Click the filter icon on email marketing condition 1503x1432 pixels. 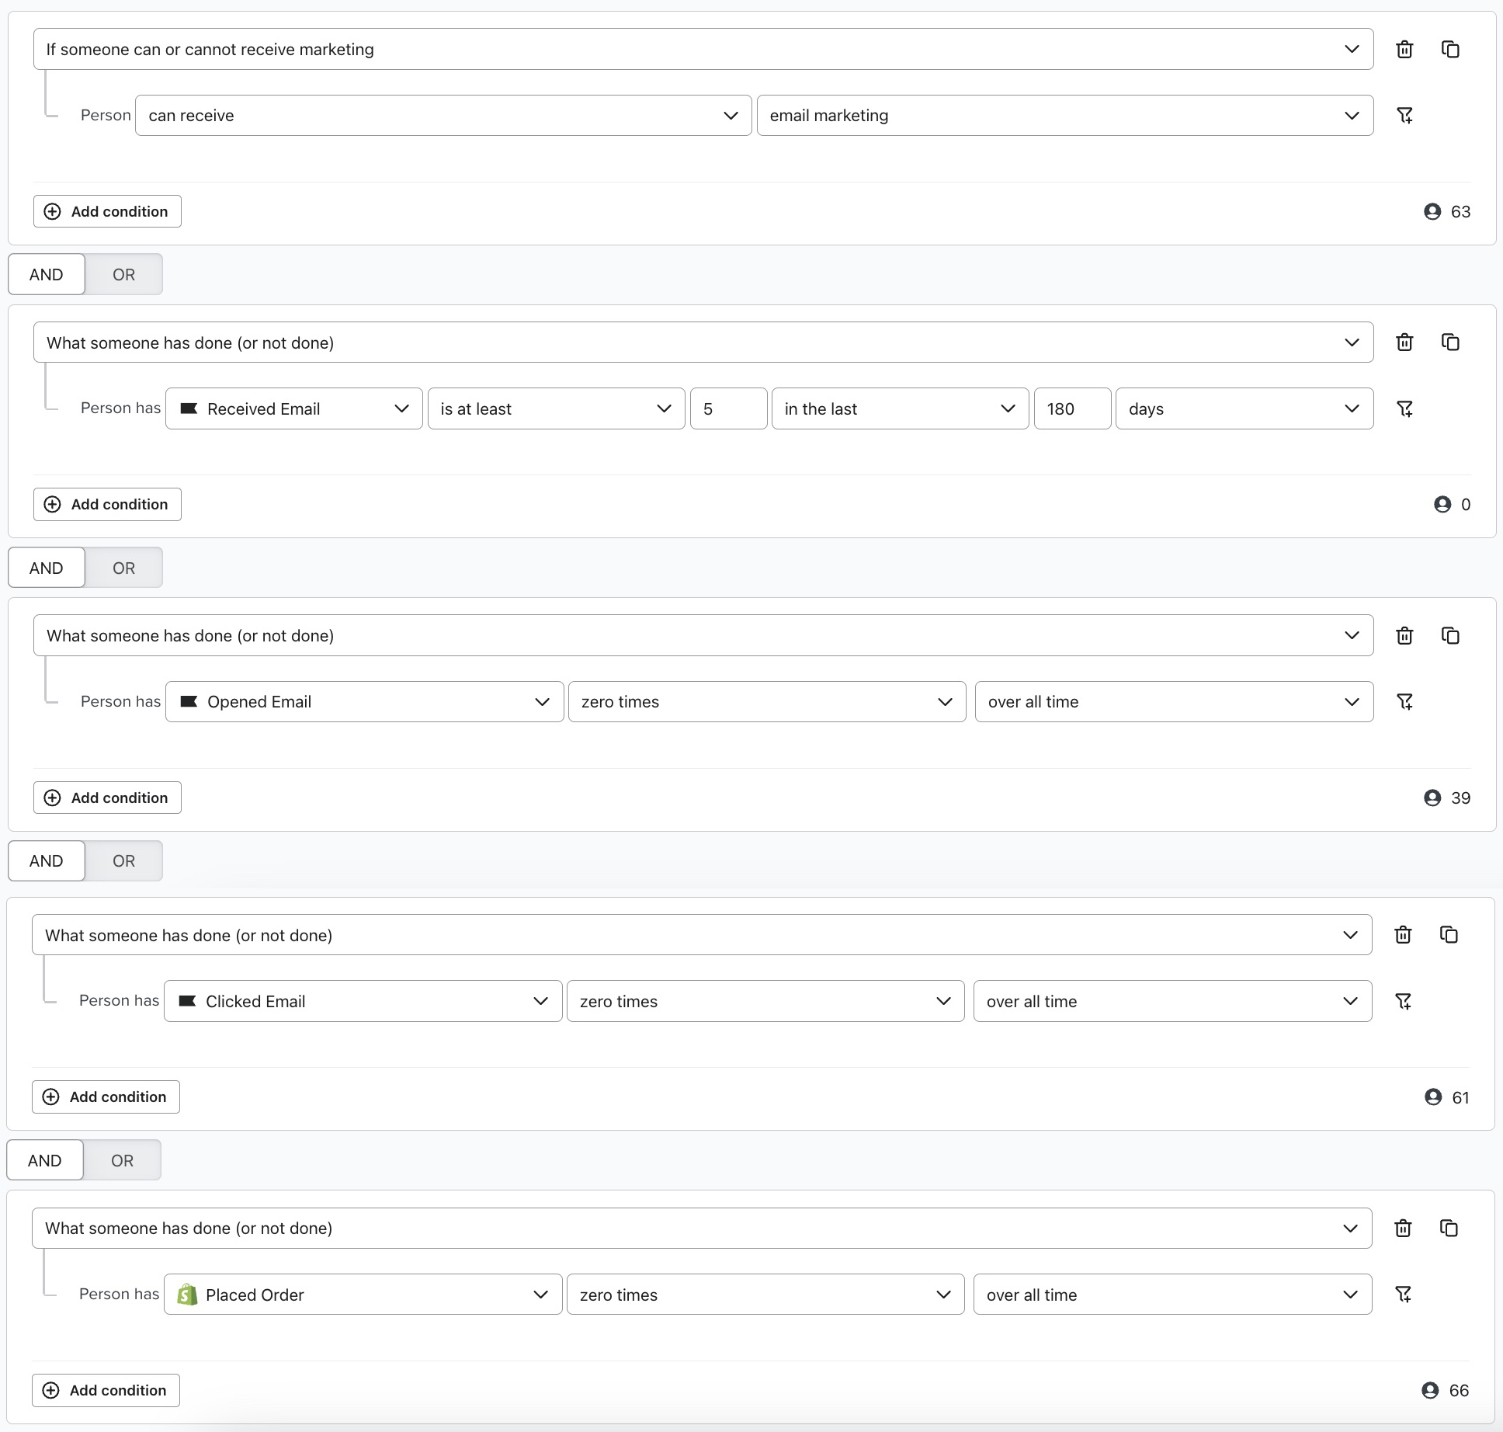click(1405, 116)
